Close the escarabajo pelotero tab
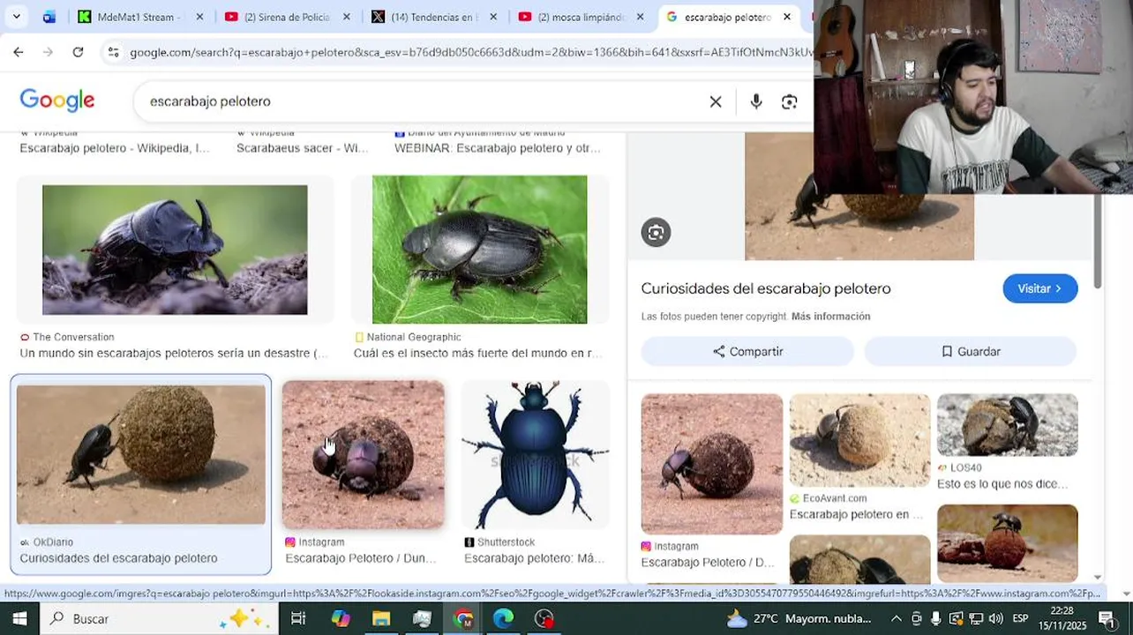 tap(787, 17)
